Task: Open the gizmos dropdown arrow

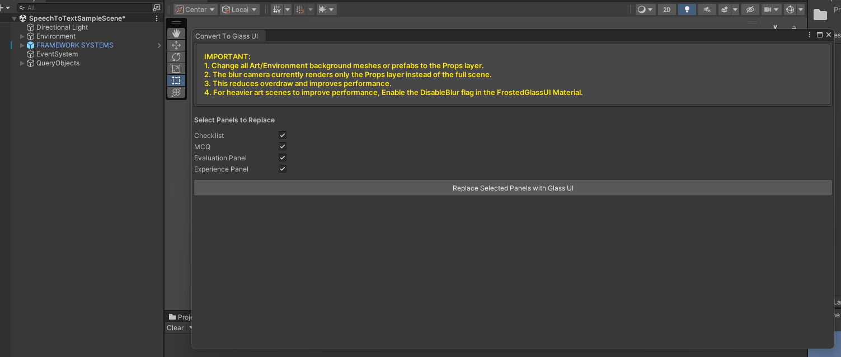Action: click(x=801, y=9)
